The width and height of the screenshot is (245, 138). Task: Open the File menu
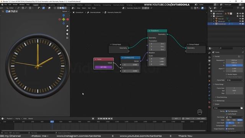(6, 5)
